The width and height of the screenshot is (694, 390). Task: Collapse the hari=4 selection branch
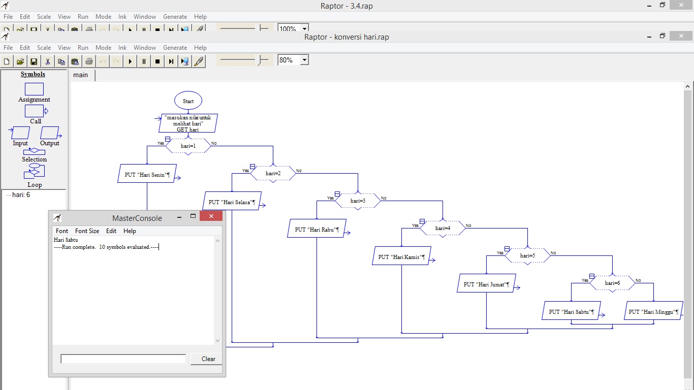point(422,222)
